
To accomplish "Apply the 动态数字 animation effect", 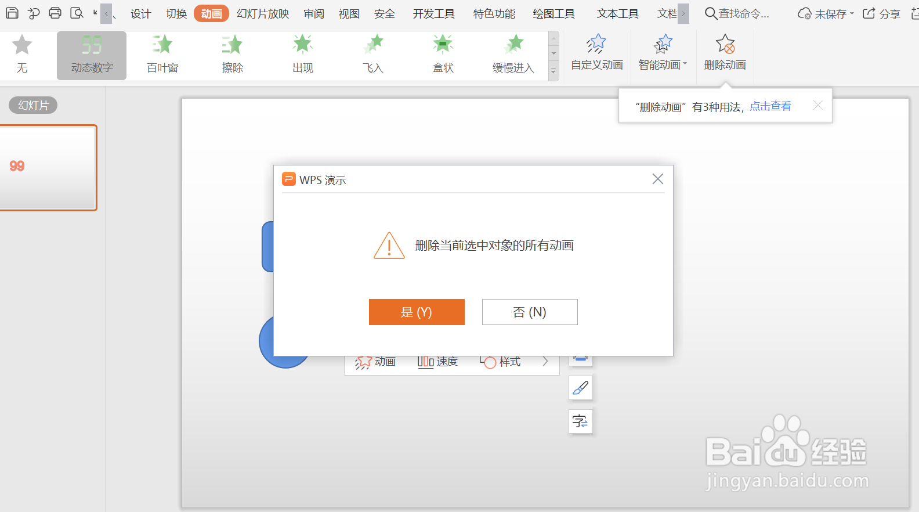I will (x=92, y=55).
